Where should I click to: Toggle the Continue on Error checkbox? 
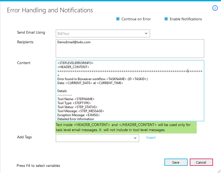pos(118,19)
